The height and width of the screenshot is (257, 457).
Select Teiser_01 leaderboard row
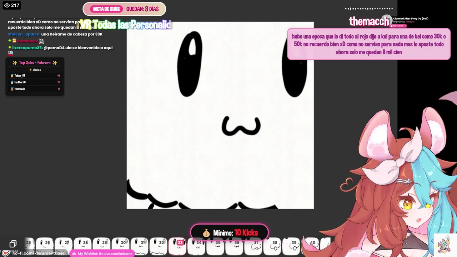pyautogui.click(x=35, y=76)
